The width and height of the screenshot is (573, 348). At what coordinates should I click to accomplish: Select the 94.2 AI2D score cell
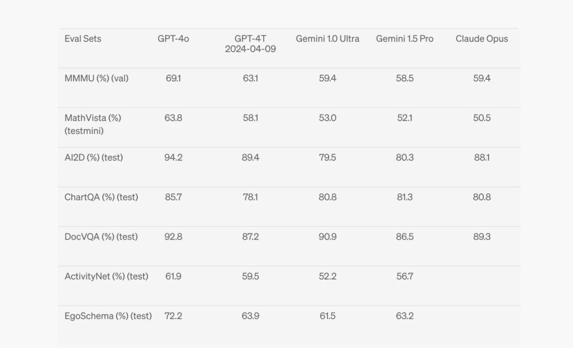(x=173, y=158)
